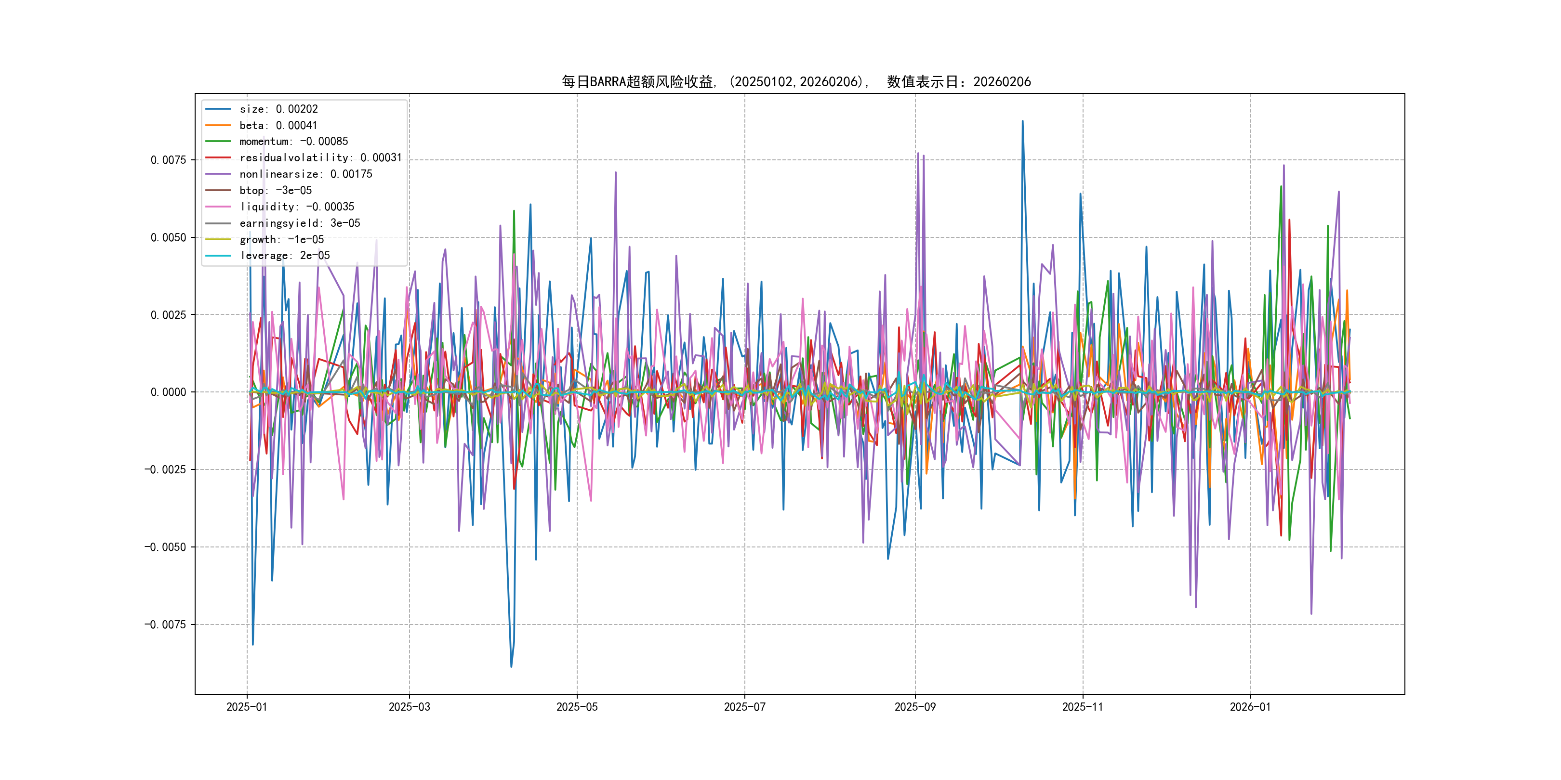Click the 2026-01 x-axis tick label
The width and height of the screenshot is (1561, 780).
(x=1250, y=707)
